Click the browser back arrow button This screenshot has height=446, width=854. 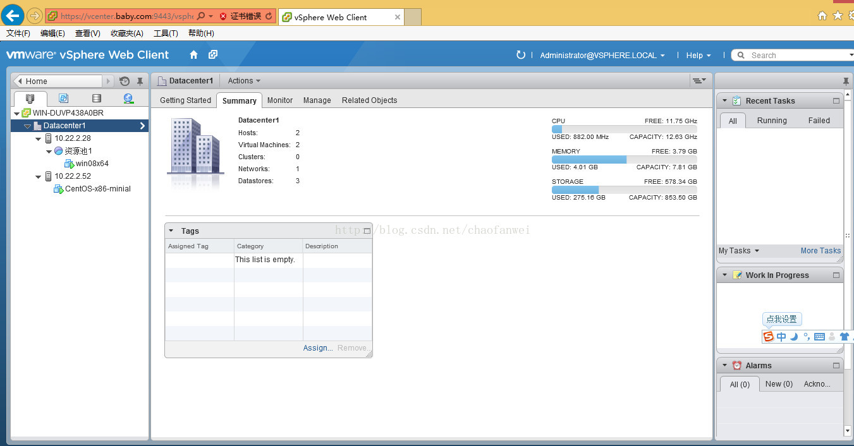tap(12, 15)
